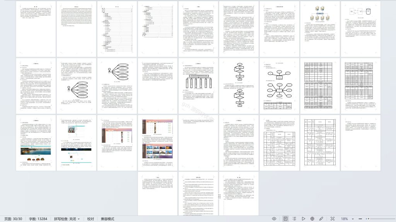Screen dimensions: 396x222
Task: Select the page with database cylinder diagram
Action: [x=361, y=29]
